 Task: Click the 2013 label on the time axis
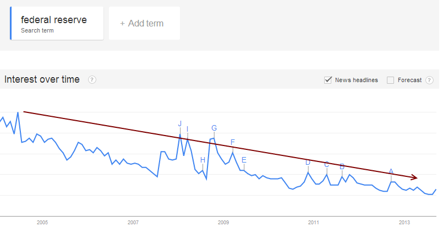(x=404, y=223)
